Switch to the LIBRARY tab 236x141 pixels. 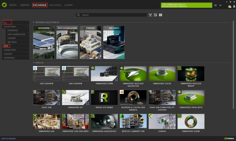pos(25,5)
